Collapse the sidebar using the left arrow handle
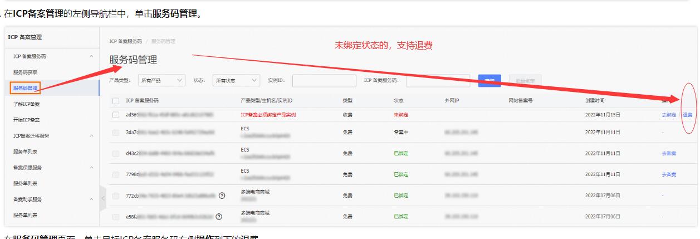The image size is (700, 239). coord(102,198)
